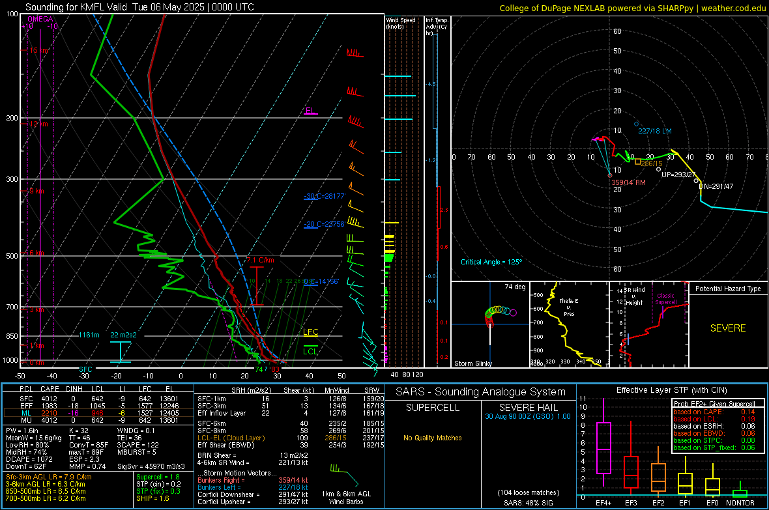Click the 74 deg slinky tilt value

515,287
